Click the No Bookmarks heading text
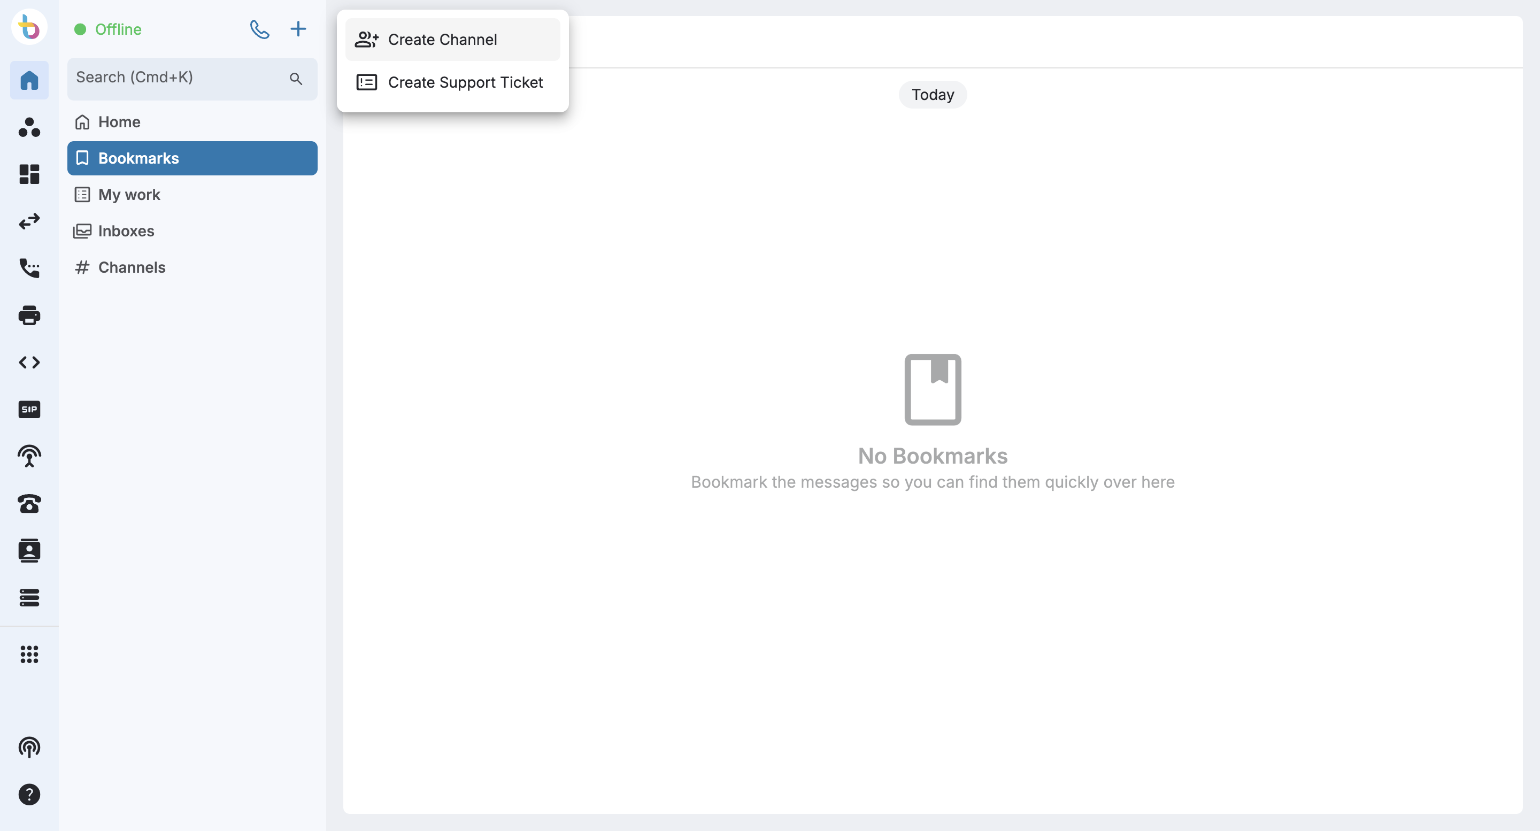1540x831 pixels. pyautogui.click(x=933, y=456)
